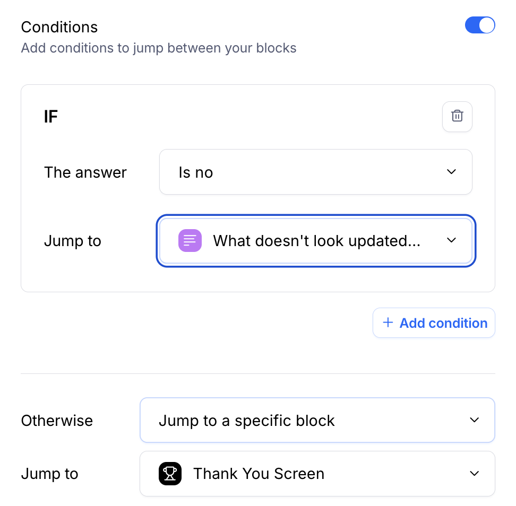516x506 pixels.
Task: Open the Thank You Screen dropdown
Action: pos(317,474)
